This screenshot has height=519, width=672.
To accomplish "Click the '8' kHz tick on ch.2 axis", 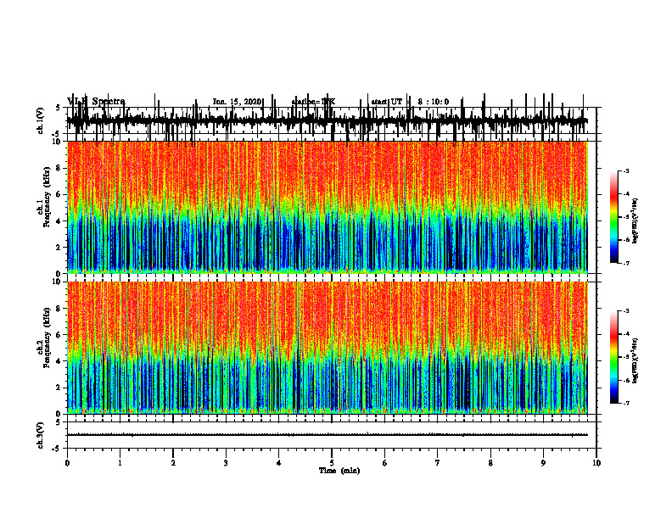I will click(59, 309).
